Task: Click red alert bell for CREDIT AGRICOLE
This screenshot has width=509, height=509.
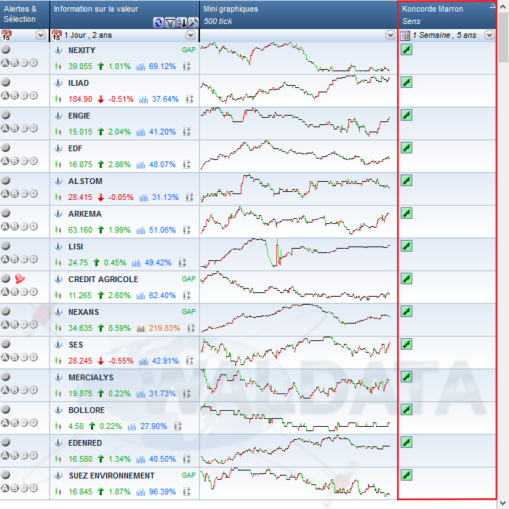Action: coord(20,278)
